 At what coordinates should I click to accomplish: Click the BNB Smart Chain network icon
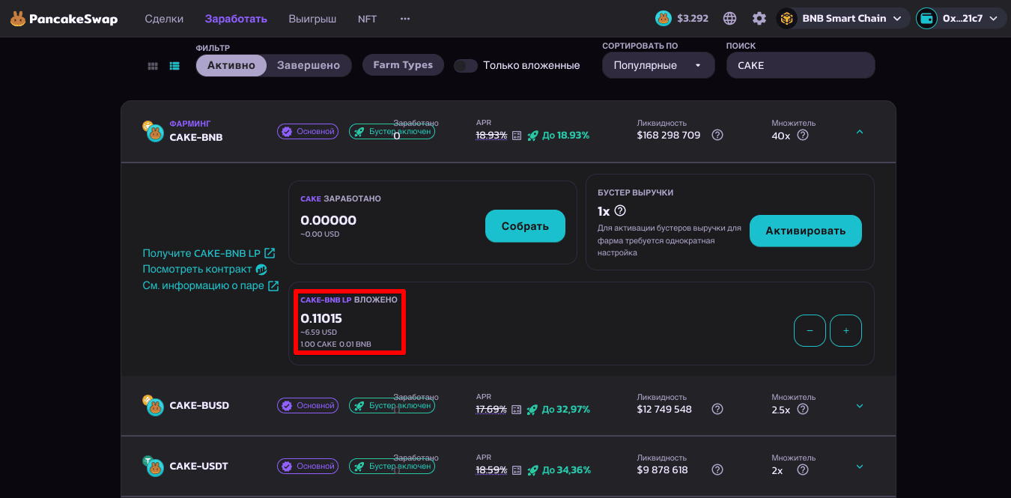[x=786, y=19]
